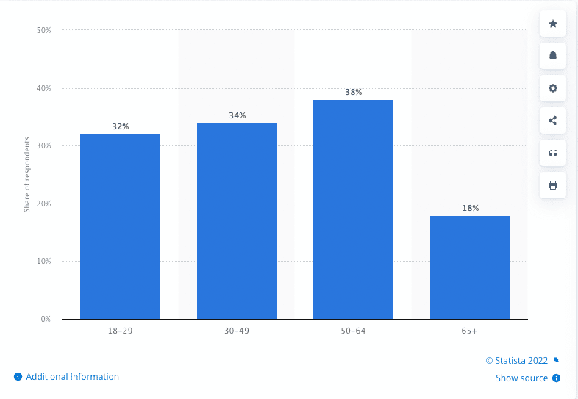The width and height of the screenshot is (578, 399).
Task: Click the quotation mark citation icon
Action: 553,153
